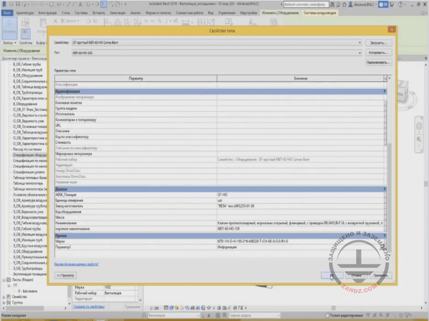
Task: Click the associate-parameter button for URL row
Action: click(385, 126)
